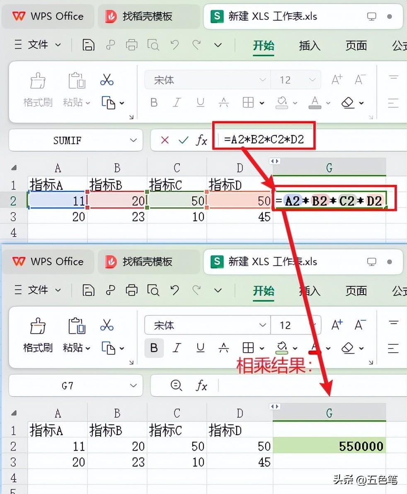Click the empty formula bar in G7 window
Viewport: 407px width, 494px height.
point(313,385)
